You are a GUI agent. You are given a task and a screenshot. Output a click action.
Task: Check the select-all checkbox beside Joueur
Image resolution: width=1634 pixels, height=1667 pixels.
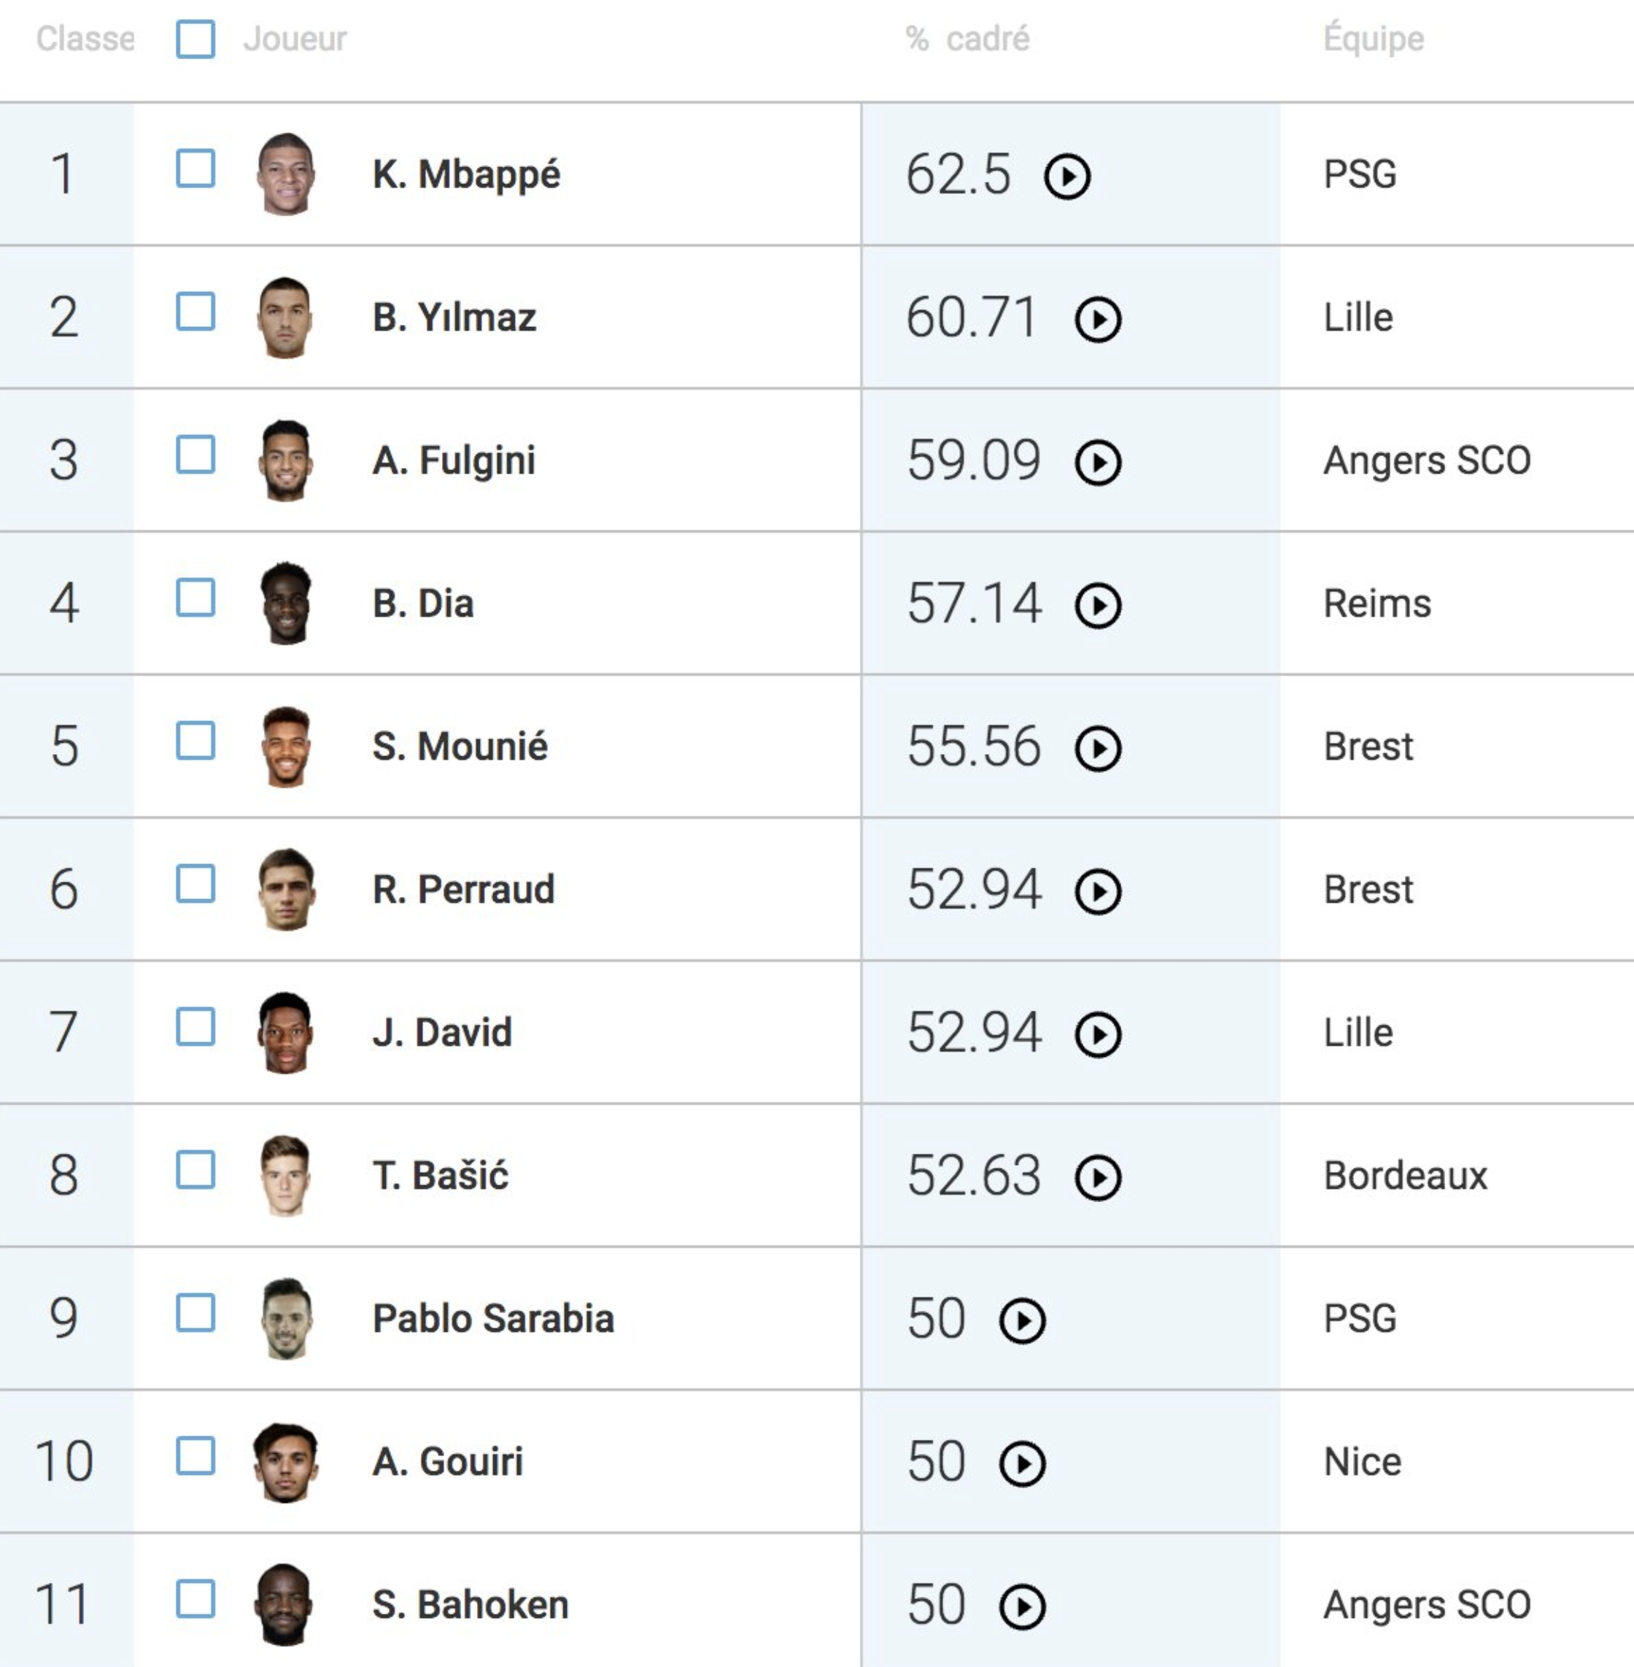(x=195, y=39)
